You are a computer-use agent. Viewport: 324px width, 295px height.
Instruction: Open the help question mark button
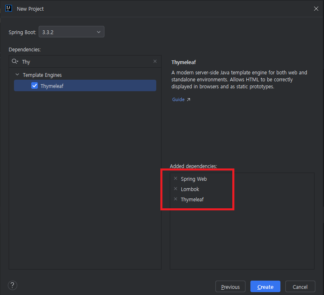tap(12, 286)
